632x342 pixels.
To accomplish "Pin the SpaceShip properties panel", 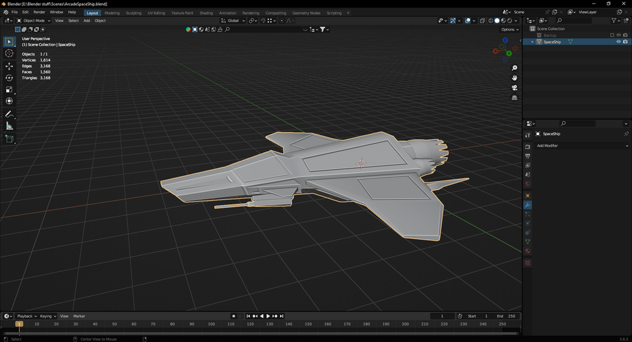I will 626,134.
